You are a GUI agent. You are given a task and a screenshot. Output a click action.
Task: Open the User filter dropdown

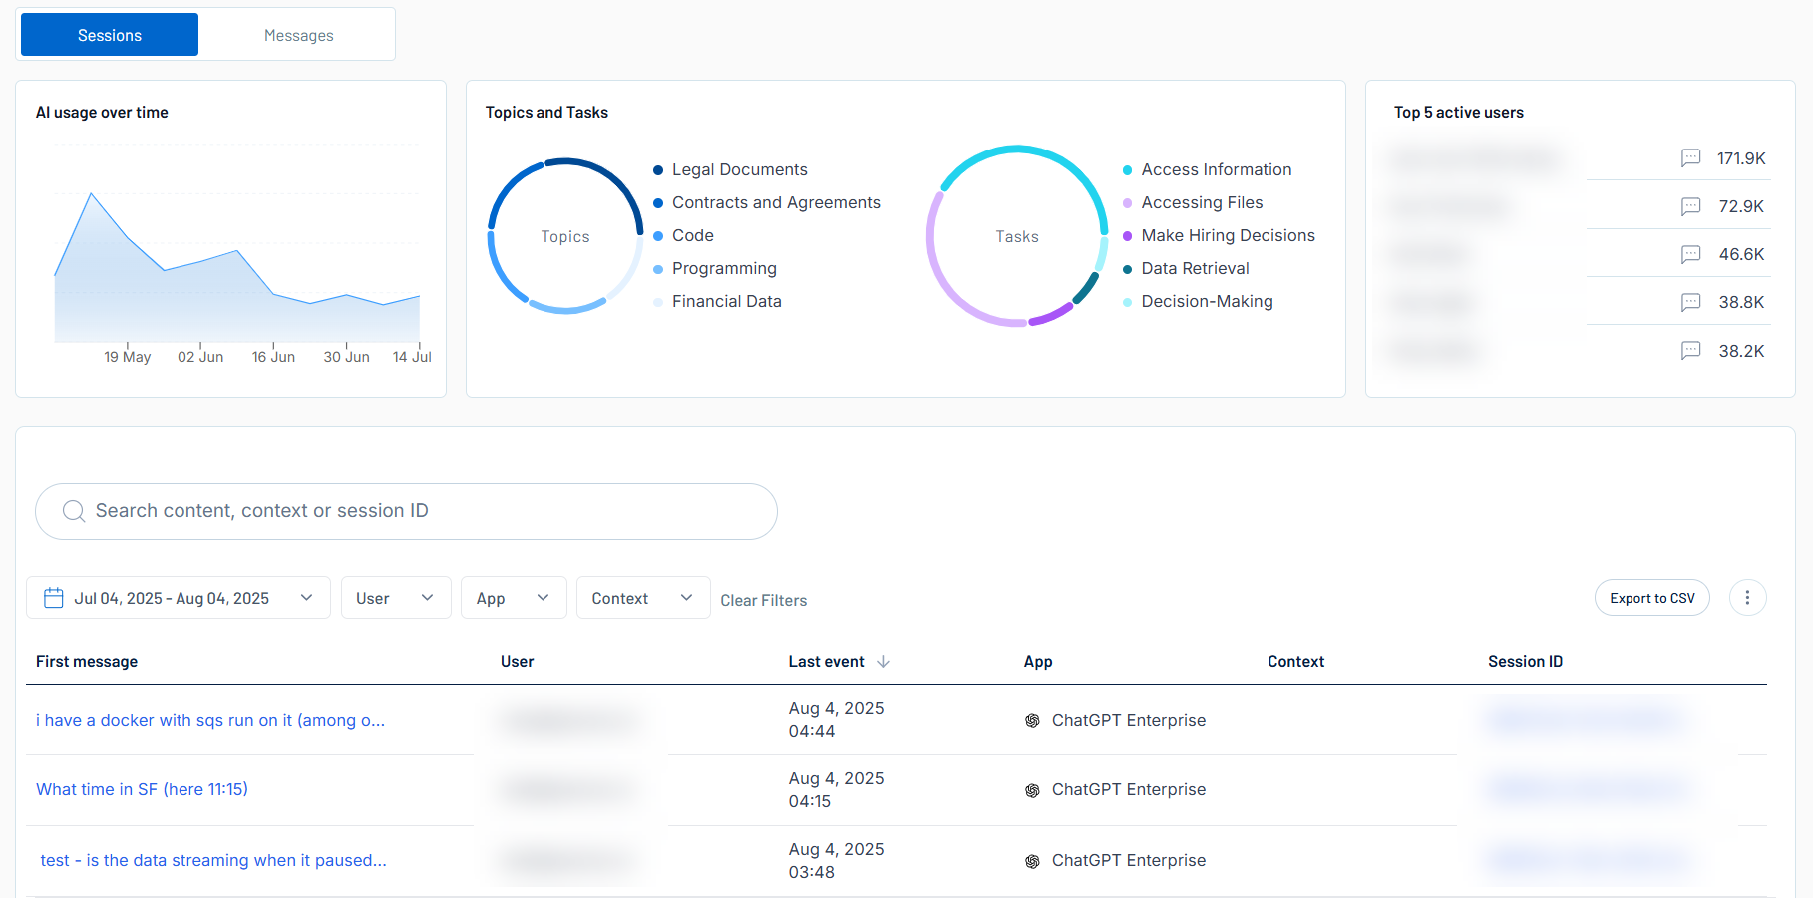[x=395, y=598]
